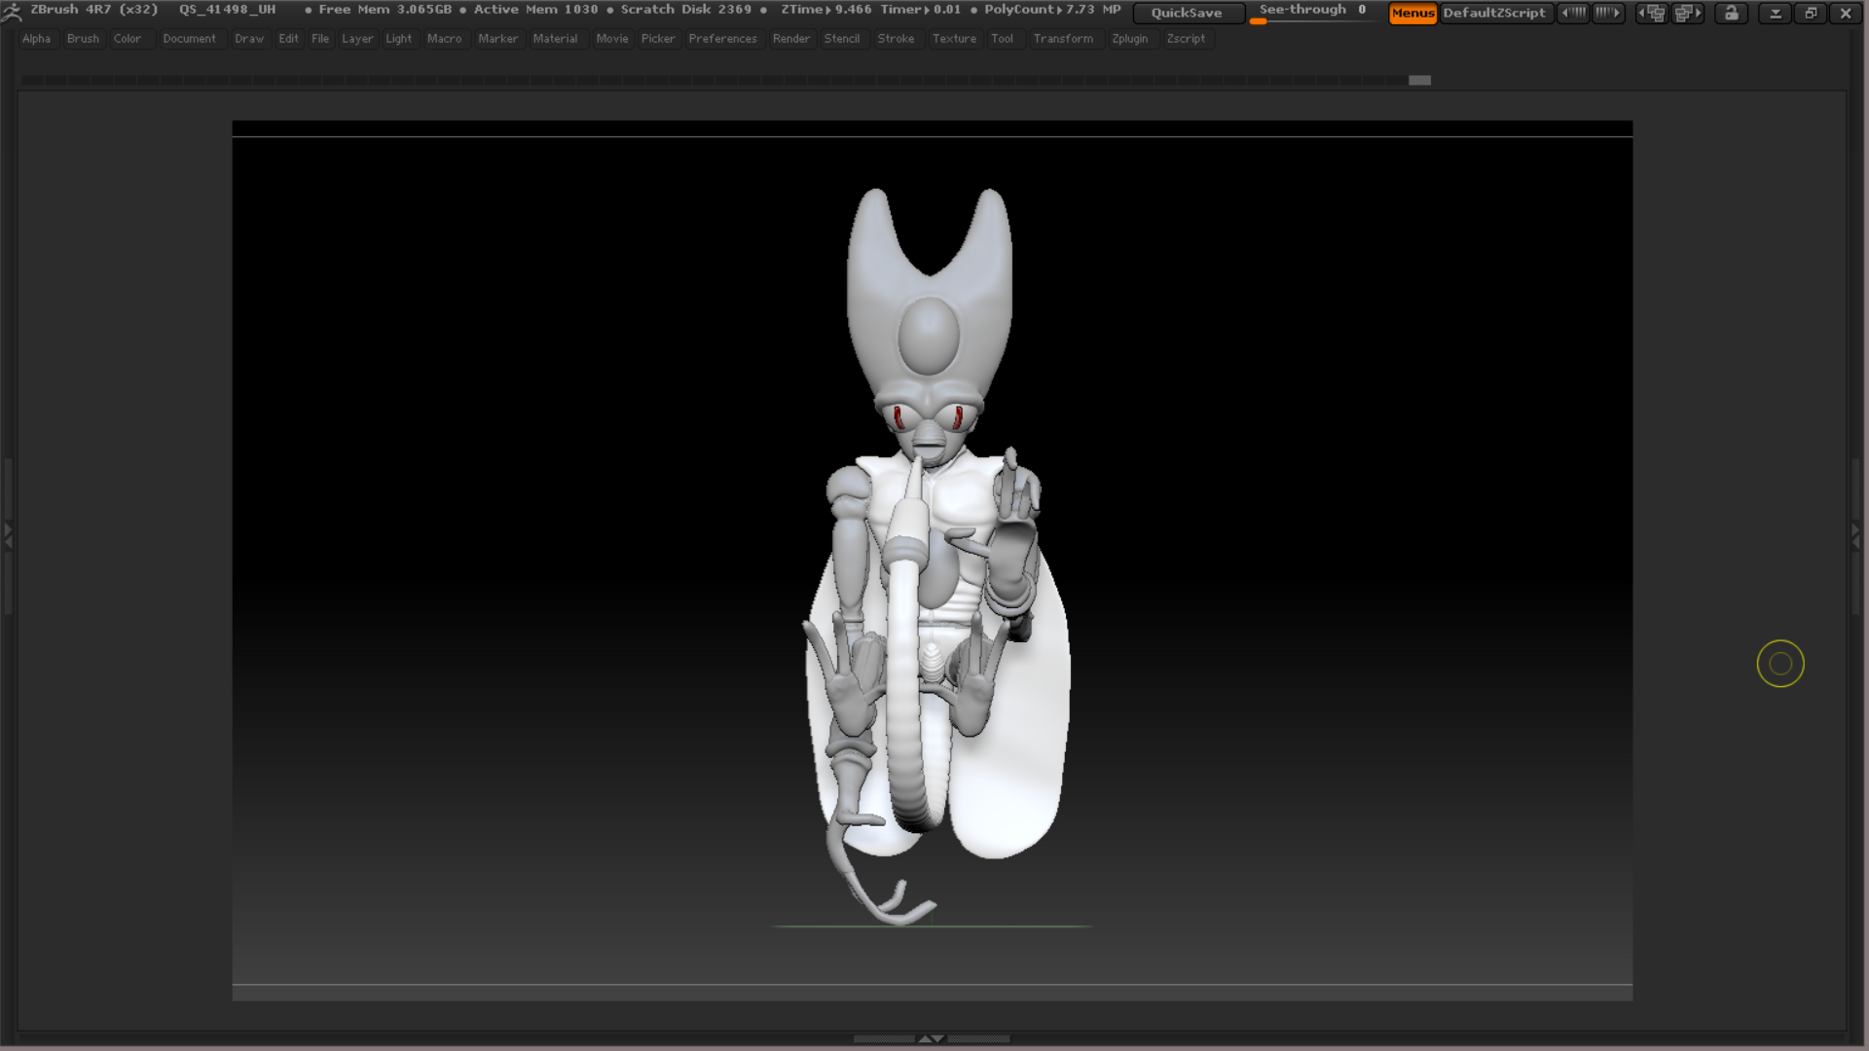Load previous UI colors icon

pos(1573,13)
